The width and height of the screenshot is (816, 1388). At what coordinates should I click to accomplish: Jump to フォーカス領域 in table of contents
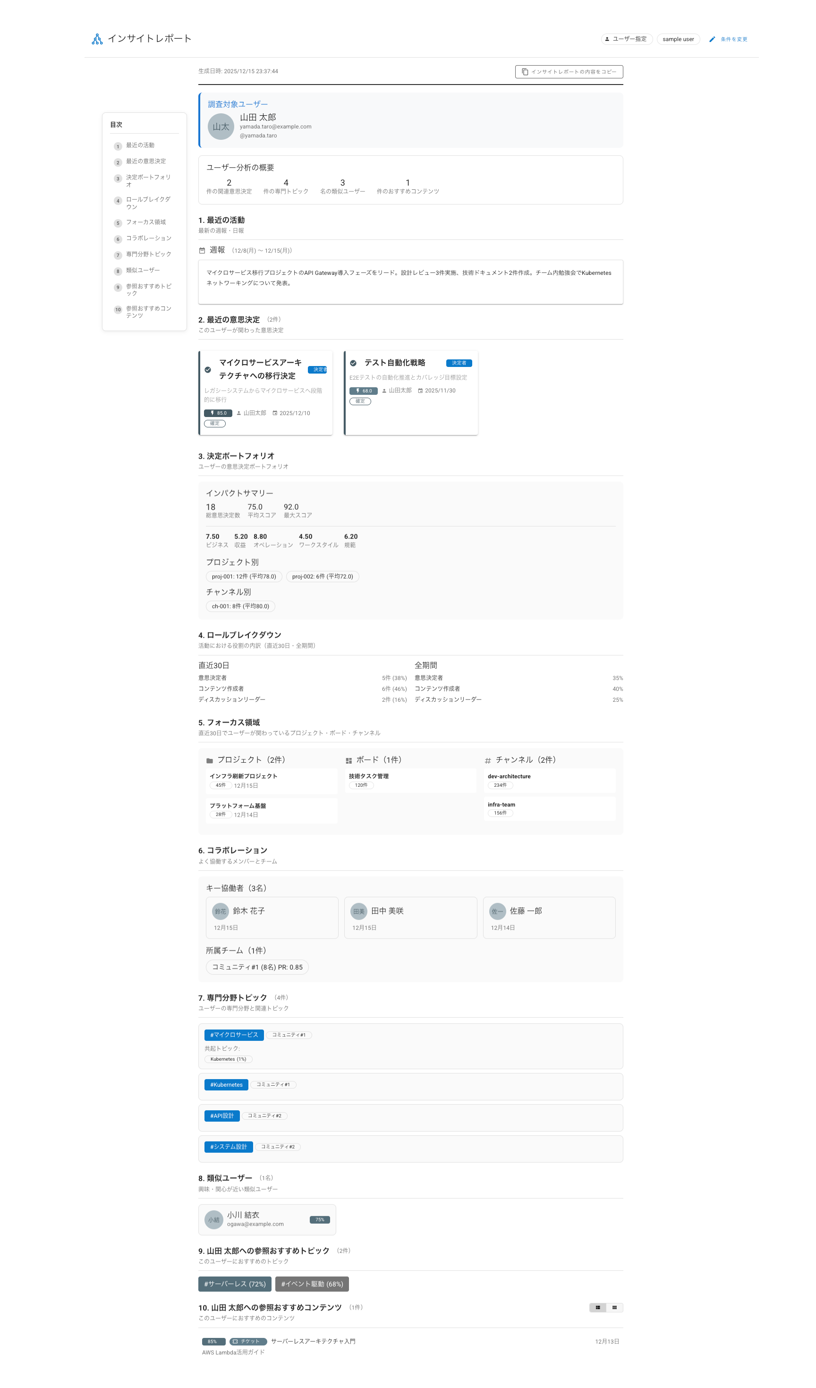pos(145,222)
